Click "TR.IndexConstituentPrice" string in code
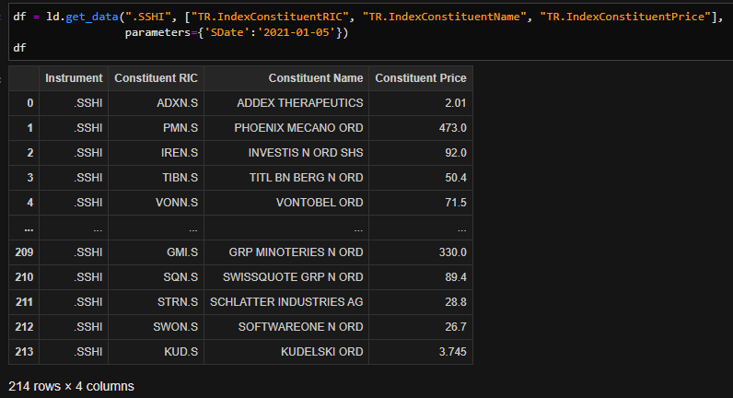 (x=625, y=17)
